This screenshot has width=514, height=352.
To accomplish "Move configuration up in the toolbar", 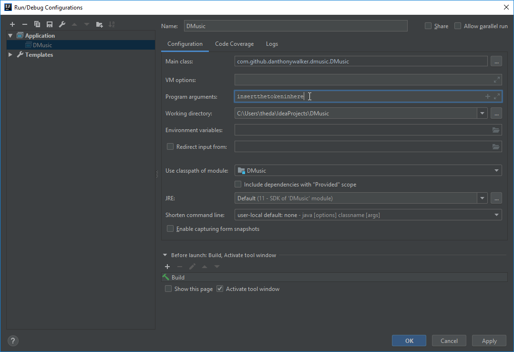I will point(74,24).
